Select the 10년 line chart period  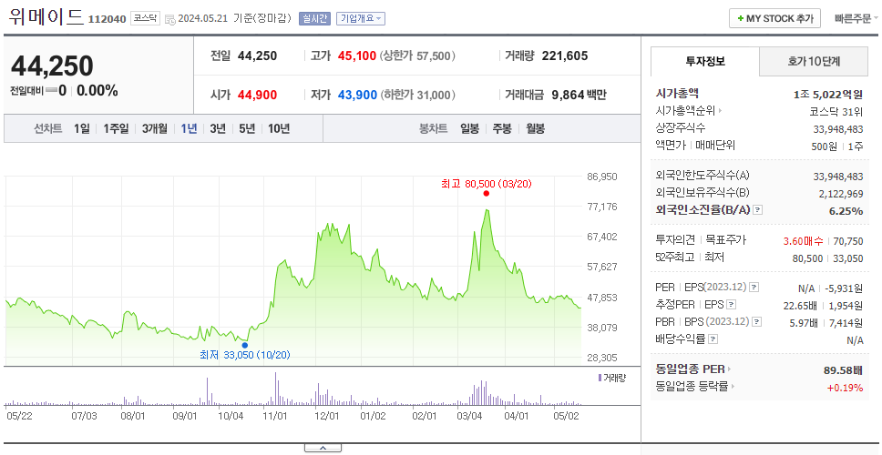click(279, 128)
